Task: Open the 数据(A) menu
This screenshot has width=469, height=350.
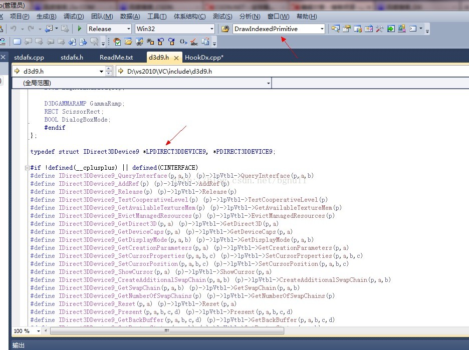Action: pos(130,17)
